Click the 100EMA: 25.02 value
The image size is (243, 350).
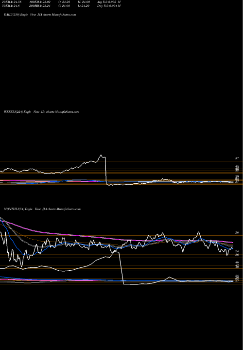[x=39, y=2]
